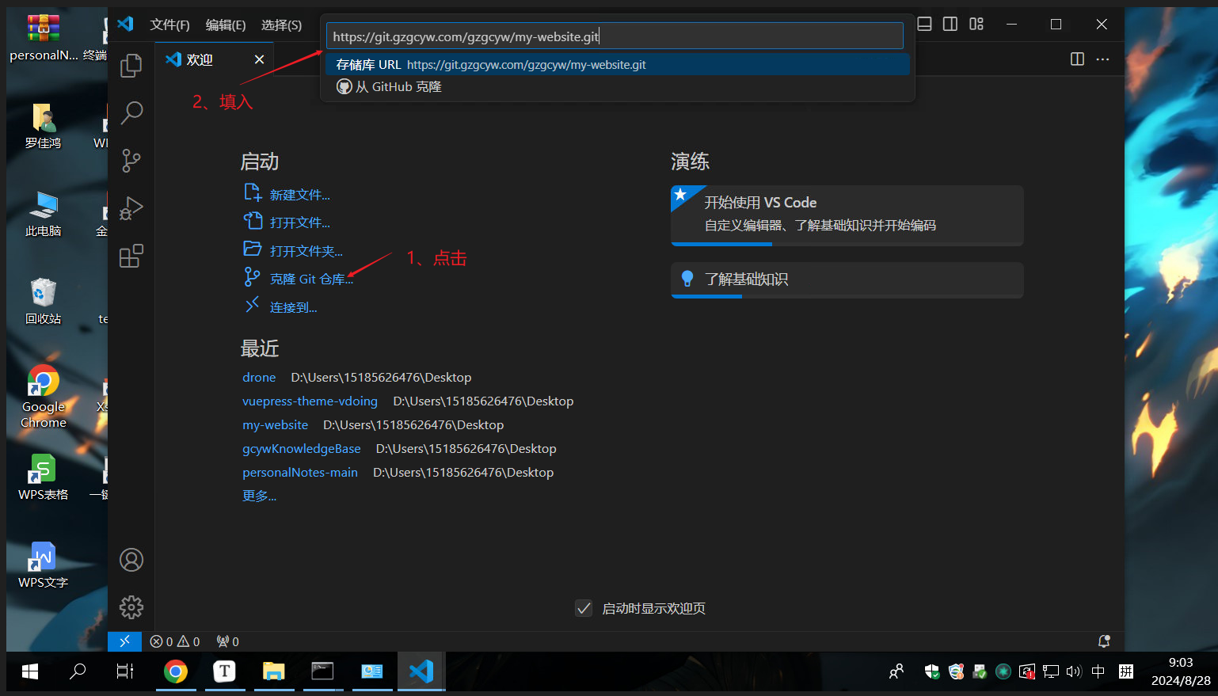Viewport: 1218px width, 696px height.
Task: Close the 欢迎 tab
Action: pyautogui.click(x=259, y=59)
